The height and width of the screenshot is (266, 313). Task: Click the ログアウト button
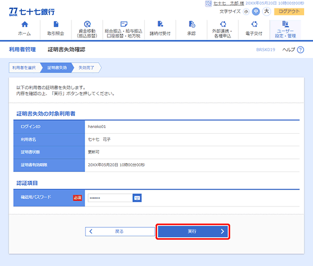(289, 11)
